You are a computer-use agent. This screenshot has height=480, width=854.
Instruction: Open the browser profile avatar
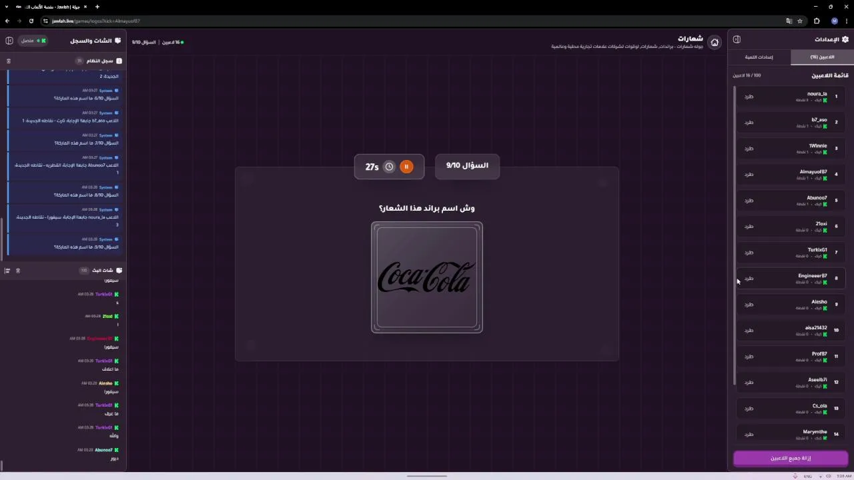point(834,21)
